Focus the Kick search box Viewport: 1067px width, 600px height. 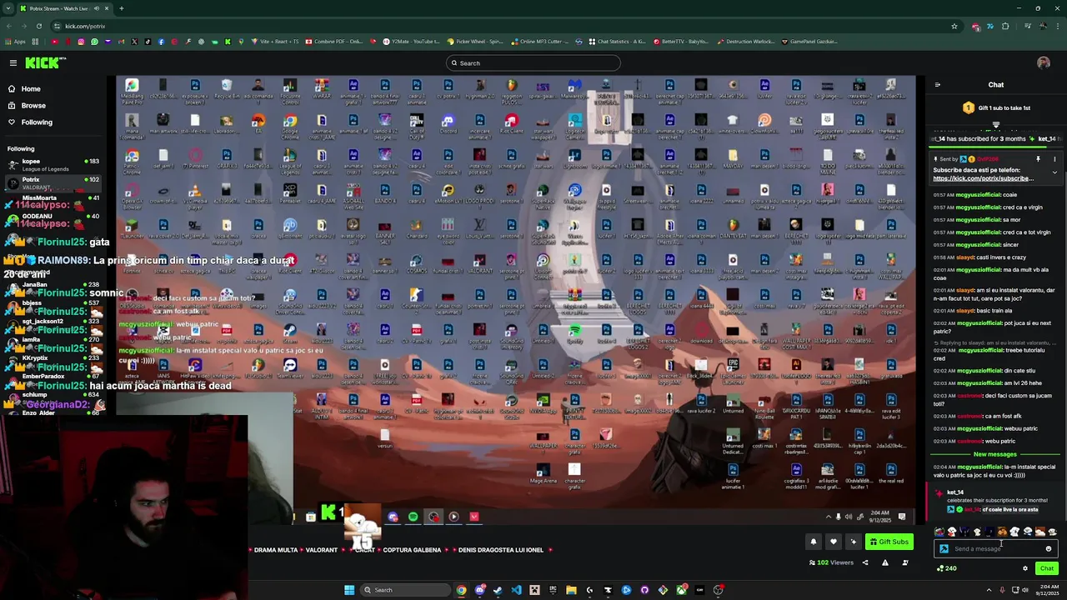click(533, 63)
